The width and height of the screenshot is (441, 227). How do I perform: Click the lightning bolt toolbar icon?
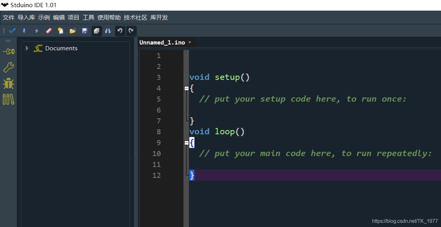point(36,31)
